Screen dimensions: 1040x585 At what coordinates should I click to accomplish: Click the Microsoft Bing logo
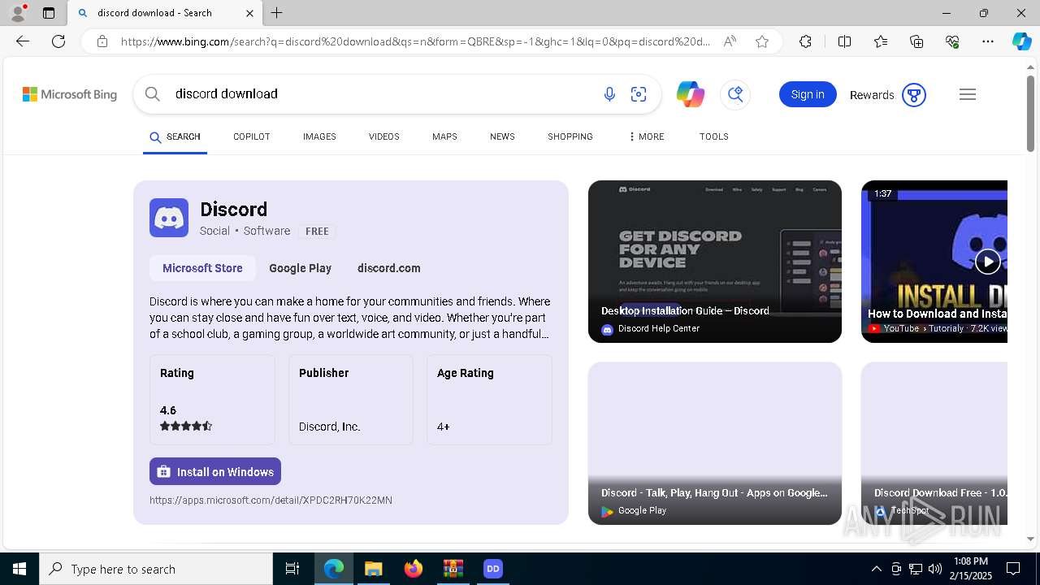coord(70,94)
